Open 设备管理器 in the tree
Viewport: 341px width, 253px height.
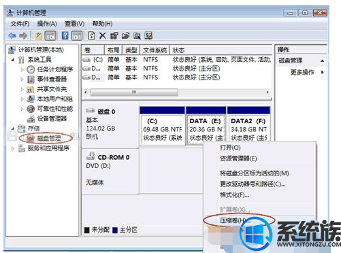pos(52,118)
